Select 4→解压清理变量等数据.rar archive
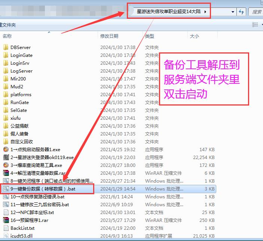263x241 pixels. click(38, 173)
